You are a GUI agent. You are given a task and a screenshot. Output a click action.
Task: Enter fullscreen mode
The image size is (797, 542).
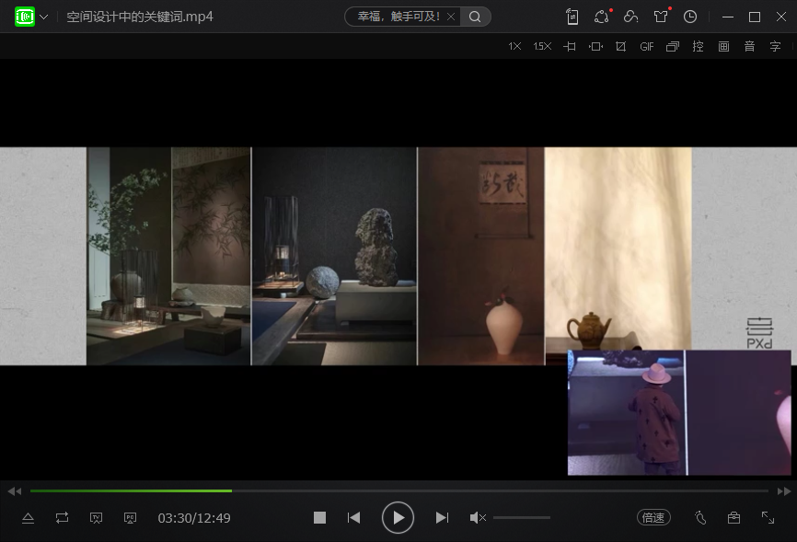point(768,518)
